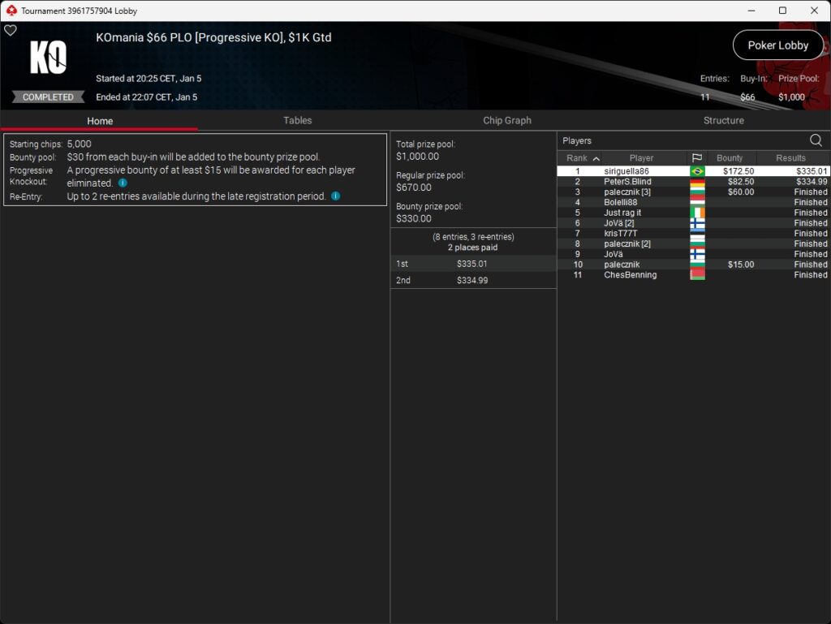Return to the Poker Lobby
831x624 pixels.
(x=777, y=45)
